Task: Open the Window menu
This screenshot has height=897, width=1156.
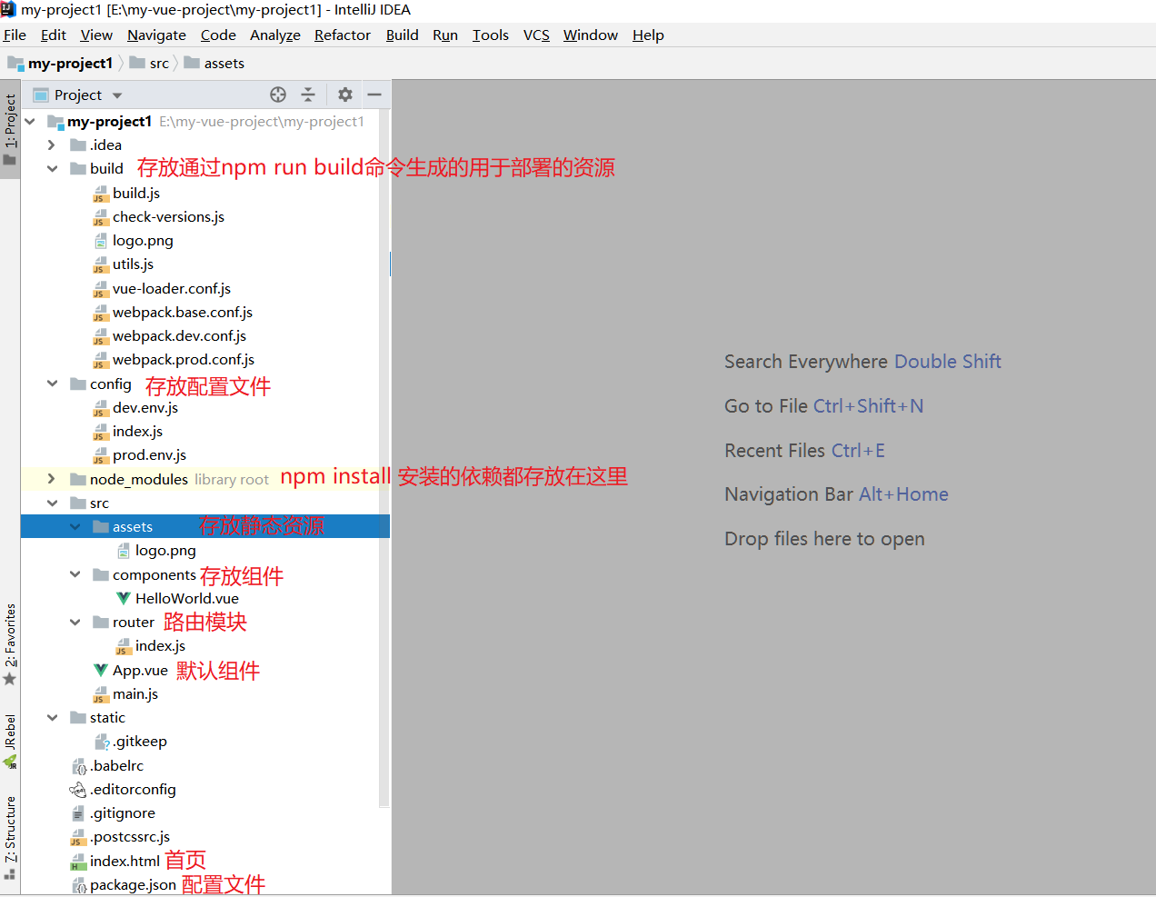Action: point(591,35)
